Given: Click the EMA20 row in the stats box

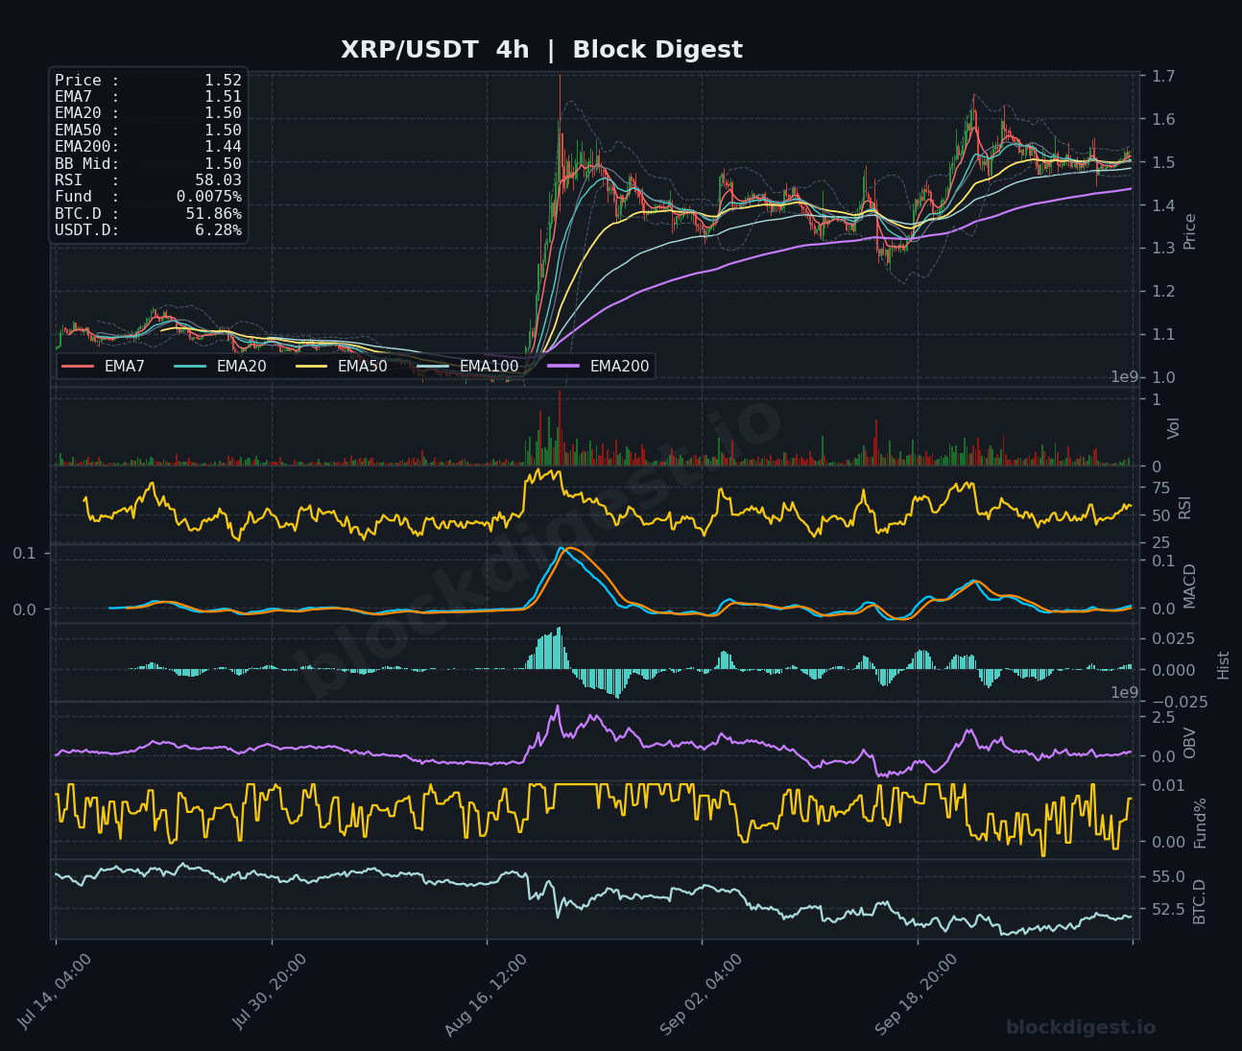Looking at the screenshot, I should (148, 113).
